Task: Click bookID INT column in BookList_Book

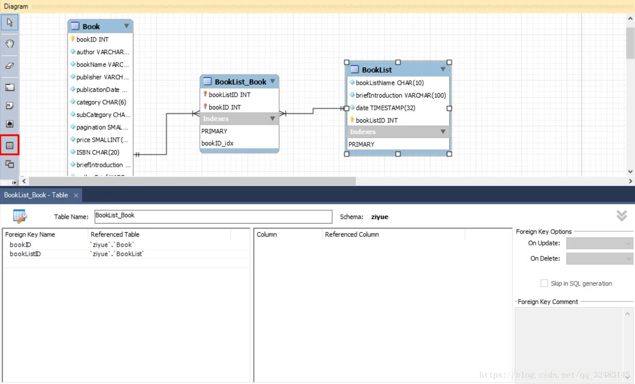Action: pyautogui.click(x=239, y=107)
